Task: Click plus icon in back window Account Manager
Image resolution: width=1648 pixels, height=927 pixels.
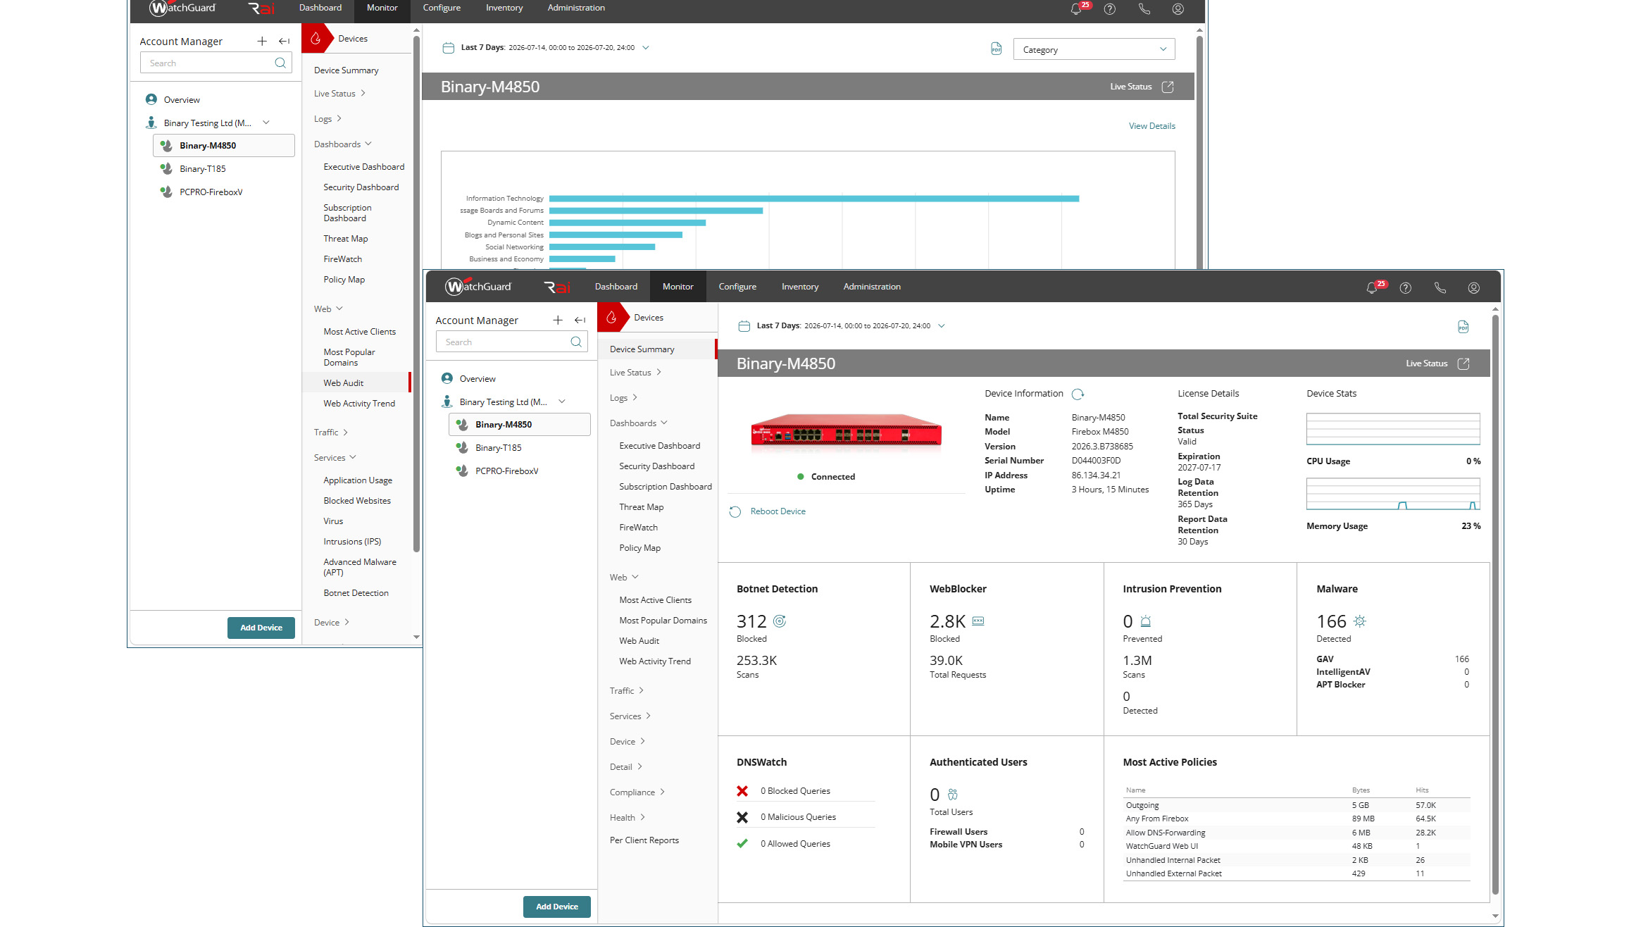Action: tap(262, 41)
